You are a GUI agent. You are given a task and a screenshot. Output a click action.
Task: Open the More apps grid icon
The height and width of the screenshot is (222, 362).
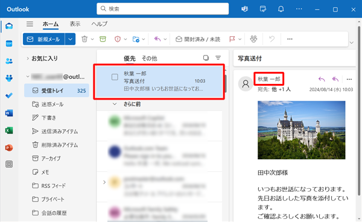[x=9, y=164]
